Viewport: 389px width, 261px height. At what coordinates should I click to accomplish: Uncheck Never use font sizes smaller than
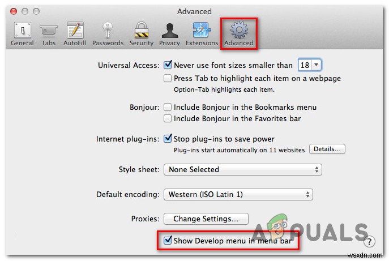click(x=168, y=65)
